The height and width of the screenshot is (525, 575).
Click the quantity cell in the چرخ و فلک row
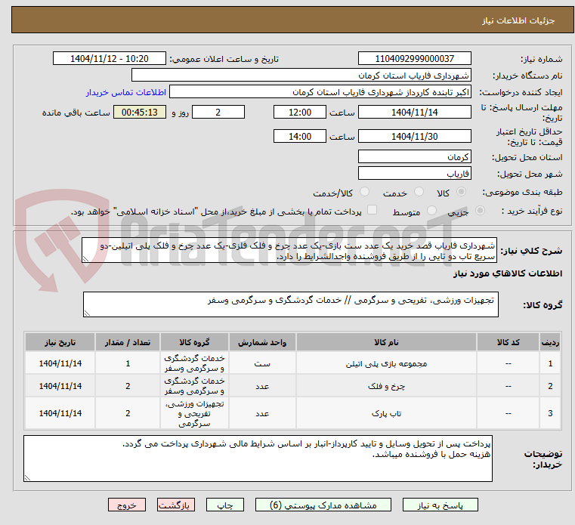click(128, 386)
